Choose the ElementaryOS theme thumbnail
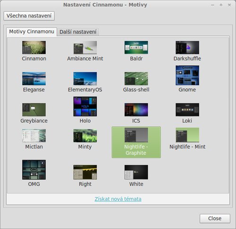This screenshot has height=229, width=236. pos(85,78)
